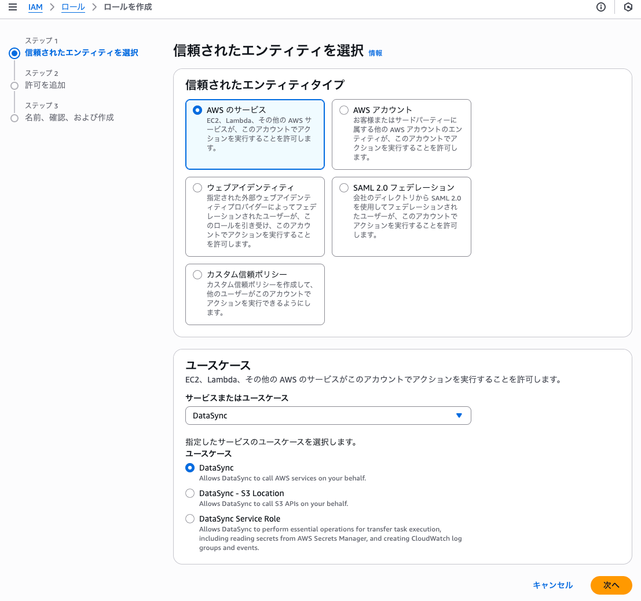Open the サービスまたはユースケース DataSync dropdown
641x601 pixels.
[328, 416]
